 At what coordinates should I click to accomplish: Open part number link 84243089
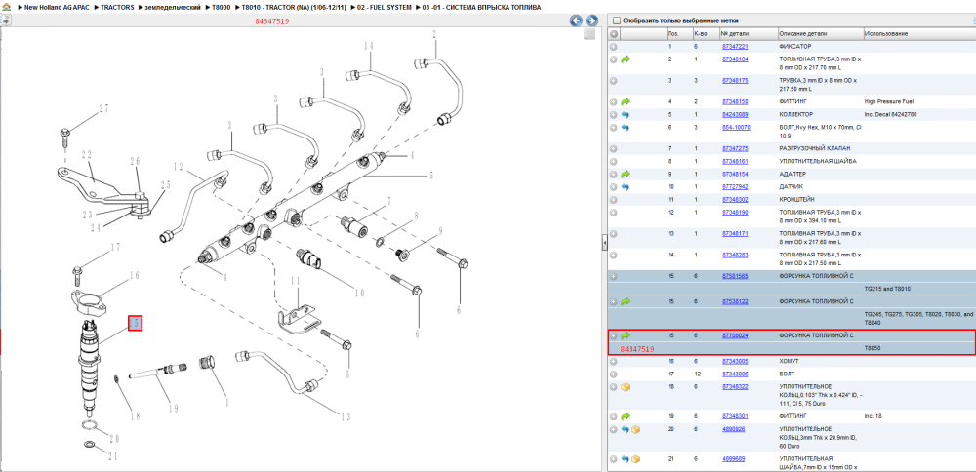coord(735,115)
